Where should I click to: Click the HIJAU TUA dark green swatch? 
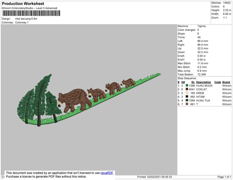pos(187,100)
